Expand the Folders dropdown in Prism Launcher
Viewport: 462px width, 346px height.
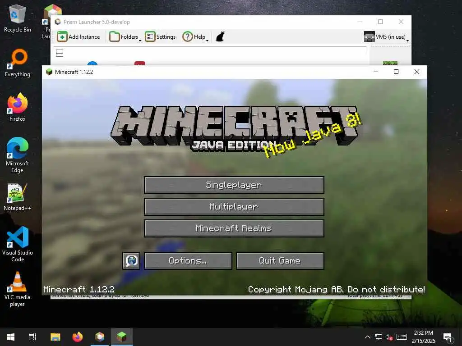point(125,37)
